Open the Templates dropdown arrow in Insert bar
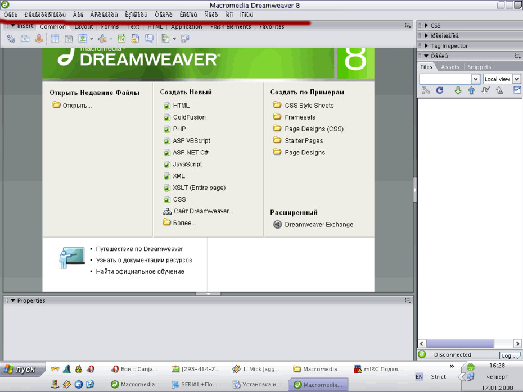 tap(174, 39)
